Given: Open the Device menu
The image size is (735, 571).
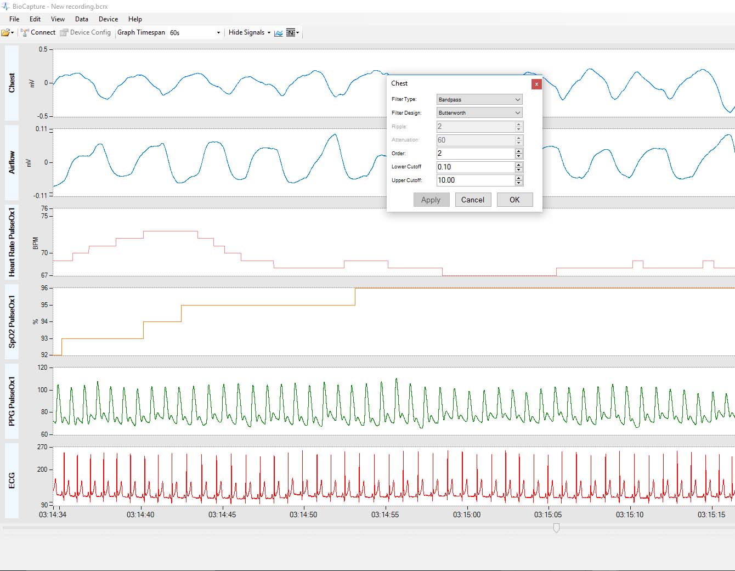Looking at the screenshot, I should [108, 19].
